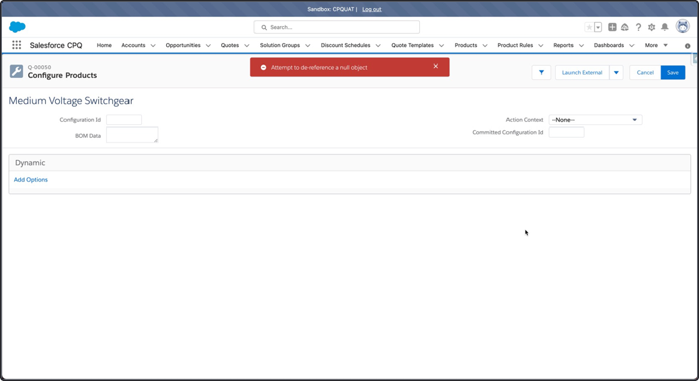Open the Discount Schedules tab
The width and height of the screenshot is (699, 381).
pyautogui.click(x=346, y=46)
